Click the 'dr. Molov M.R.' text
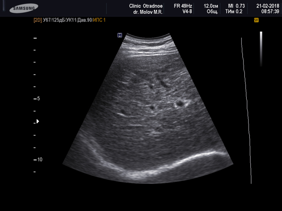 point(148,12)
